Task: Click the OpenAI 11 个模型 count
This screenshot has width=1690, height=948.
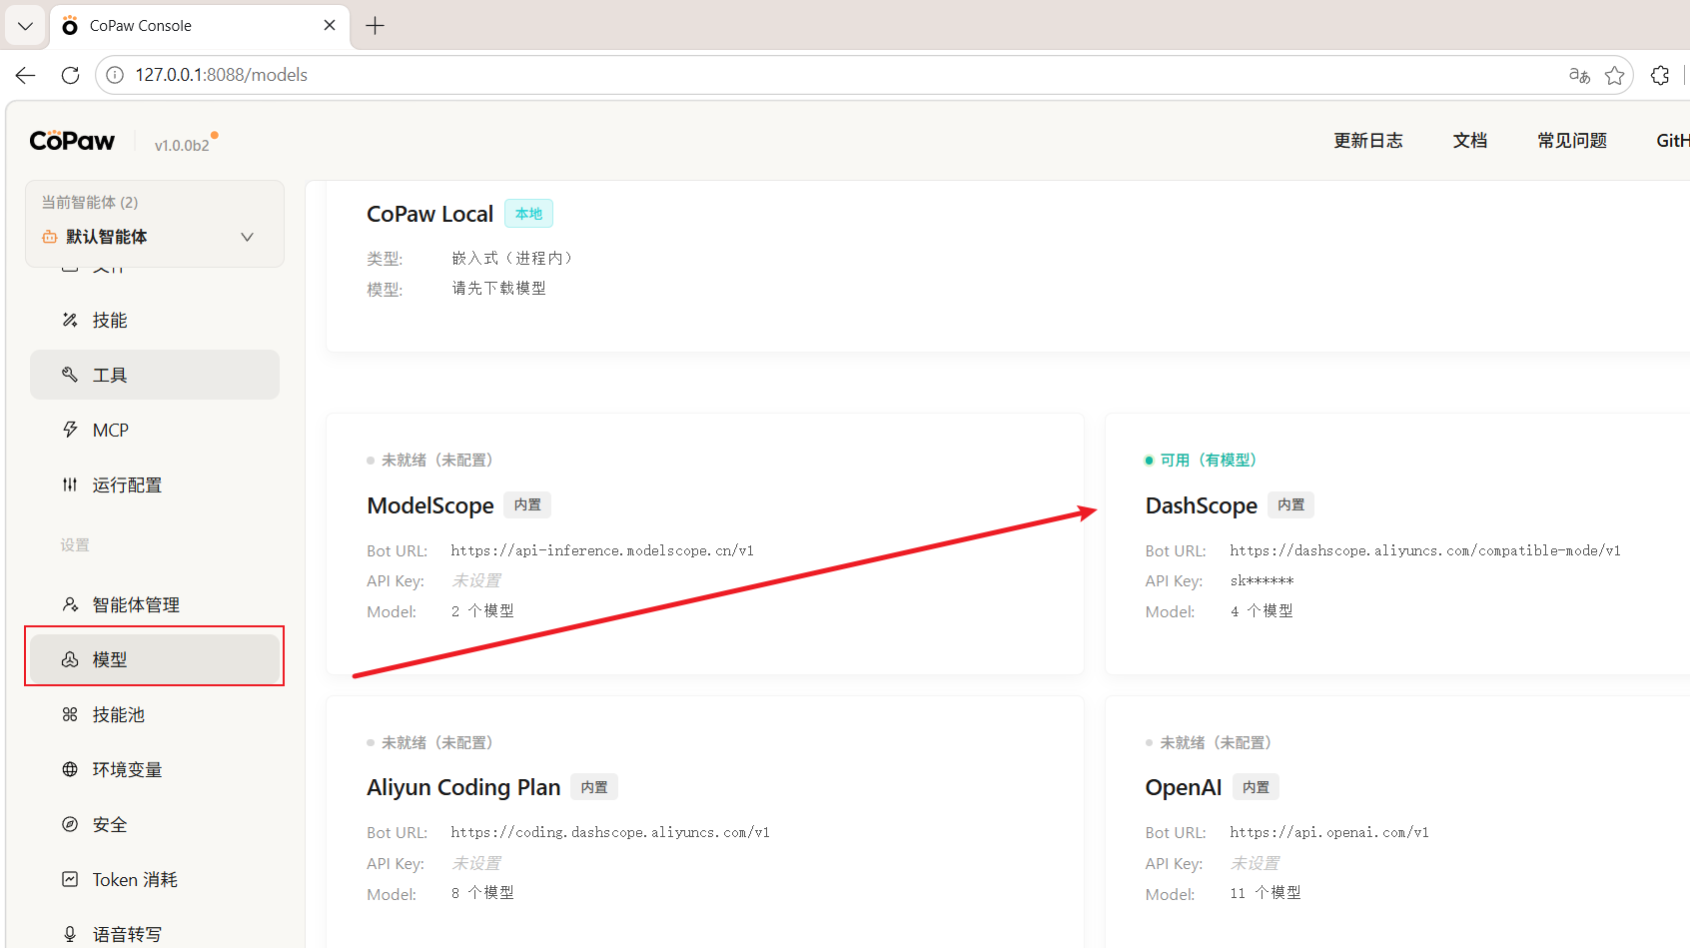Action: click(1265, 893)
